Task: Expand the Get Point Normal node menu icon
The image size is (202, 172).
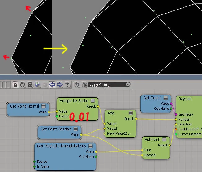Action: 44,106
